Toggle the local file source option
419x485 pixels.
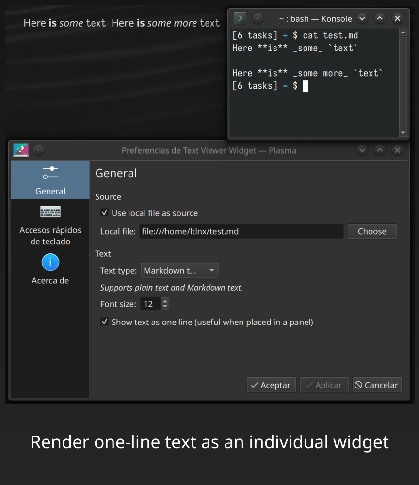(x=105, y=212)
